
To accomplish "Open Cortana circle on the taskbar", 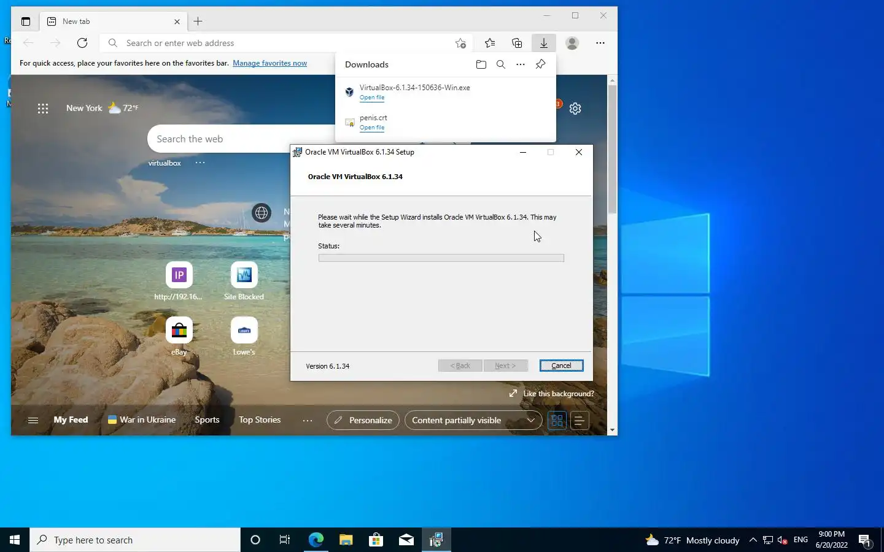I will click(x=255, y=540).
